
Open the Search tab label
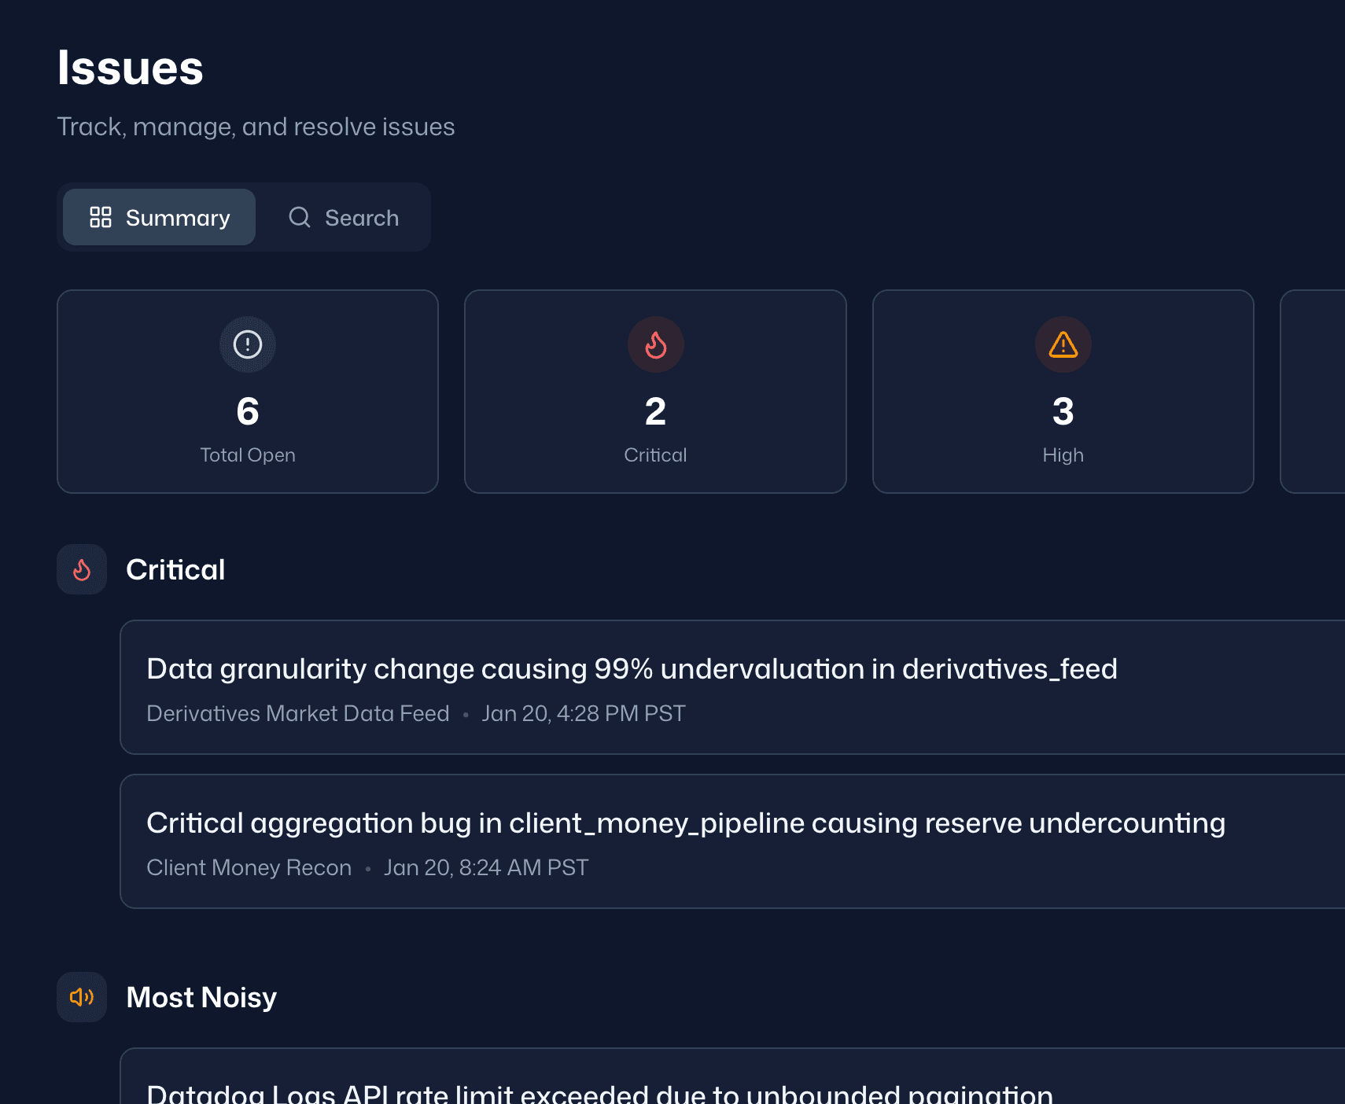point(362,218)
